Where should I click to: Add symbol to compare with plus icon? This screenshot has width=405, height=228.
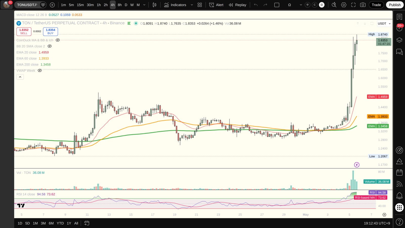click(x=52, y=5)
